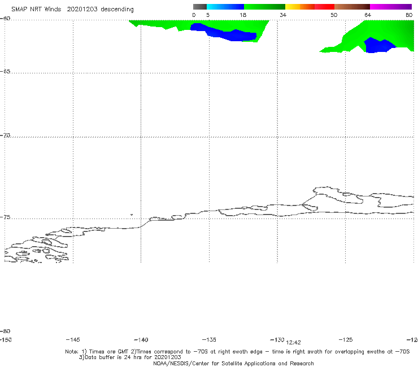The height and width of the screenshot is (367, 418).
Task: Click the '20201203 descending' date label
Action: (100, 10)
